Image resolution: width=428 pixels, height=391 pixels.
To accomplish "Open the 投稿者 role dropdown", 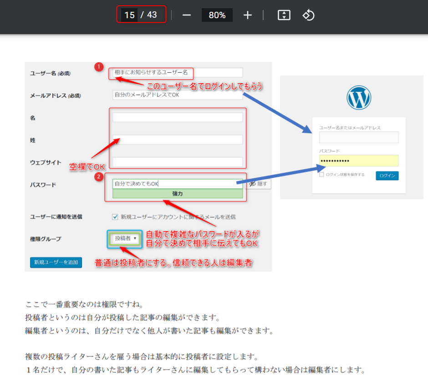I will [125, 238].
